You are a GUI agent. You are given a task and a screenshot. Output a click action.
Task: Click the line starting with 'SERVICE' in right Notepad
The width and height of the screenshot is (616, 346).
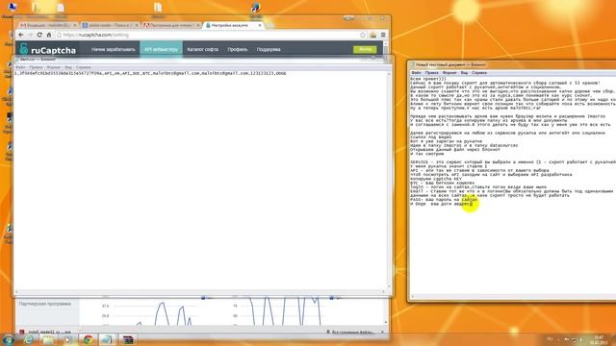point(513,162)
